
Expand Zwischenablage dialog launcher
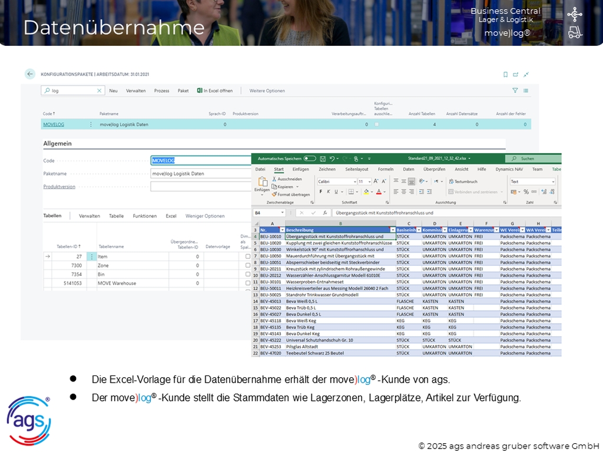tap(312, 202)
